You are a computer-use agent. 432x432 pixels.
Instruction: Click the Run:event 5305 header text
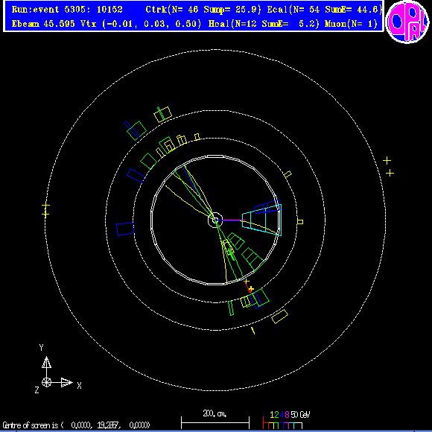(x=67, y=10)
